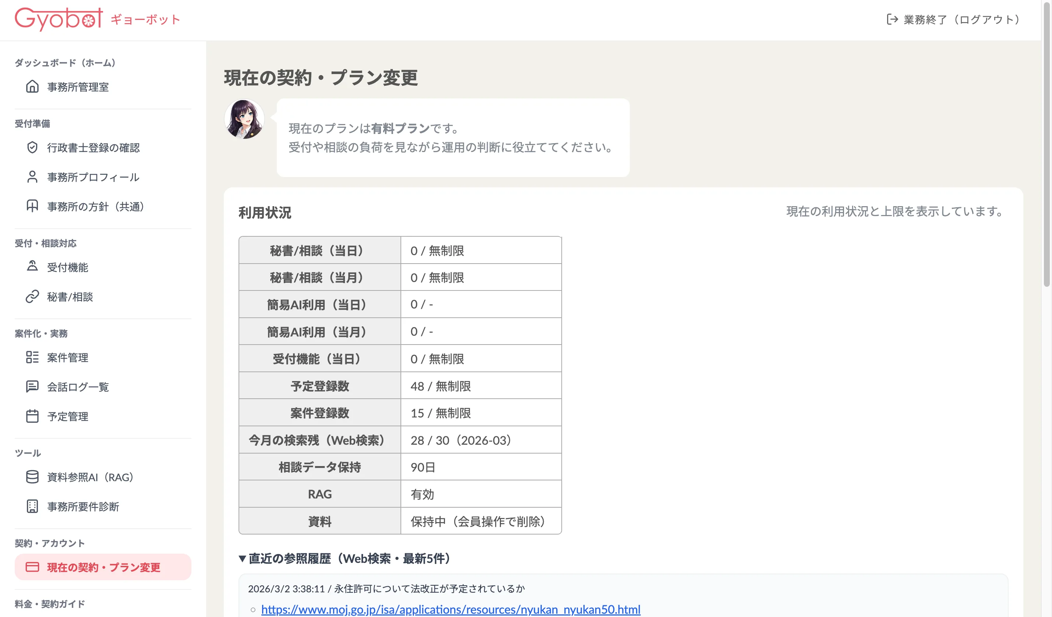
Task: Open the moj.go.jp nyukan50 link
Action: pyautogui.click(x=451, y=610)
